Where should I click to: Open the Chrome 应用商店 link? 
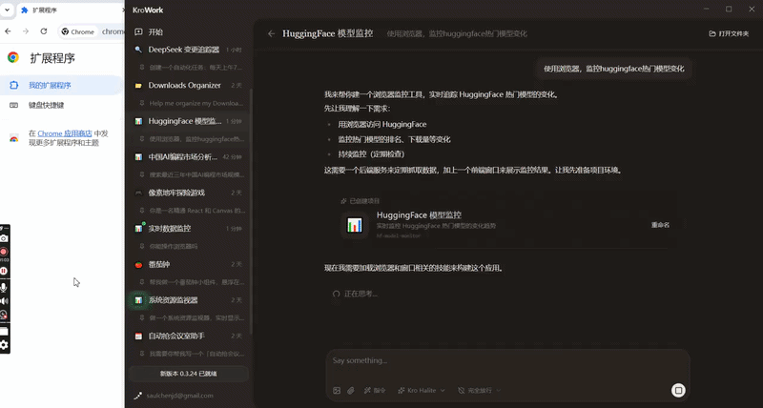click(x=65, y=133)
